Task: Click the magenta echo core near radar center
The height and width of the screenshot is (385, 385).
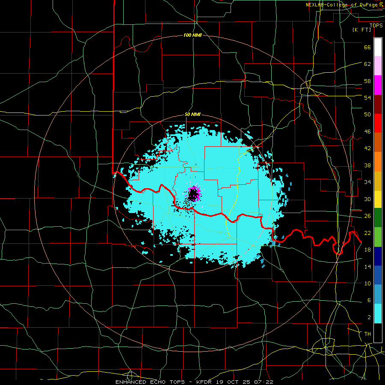Action: (x=194, y=194)
